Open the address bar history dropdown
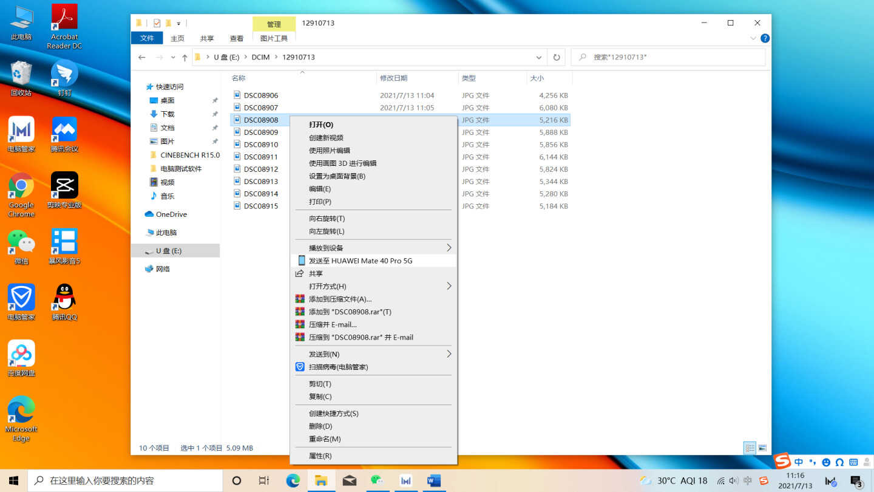This screenshot has height=492, width=874. pyautogui.click(x=539, y=57)
